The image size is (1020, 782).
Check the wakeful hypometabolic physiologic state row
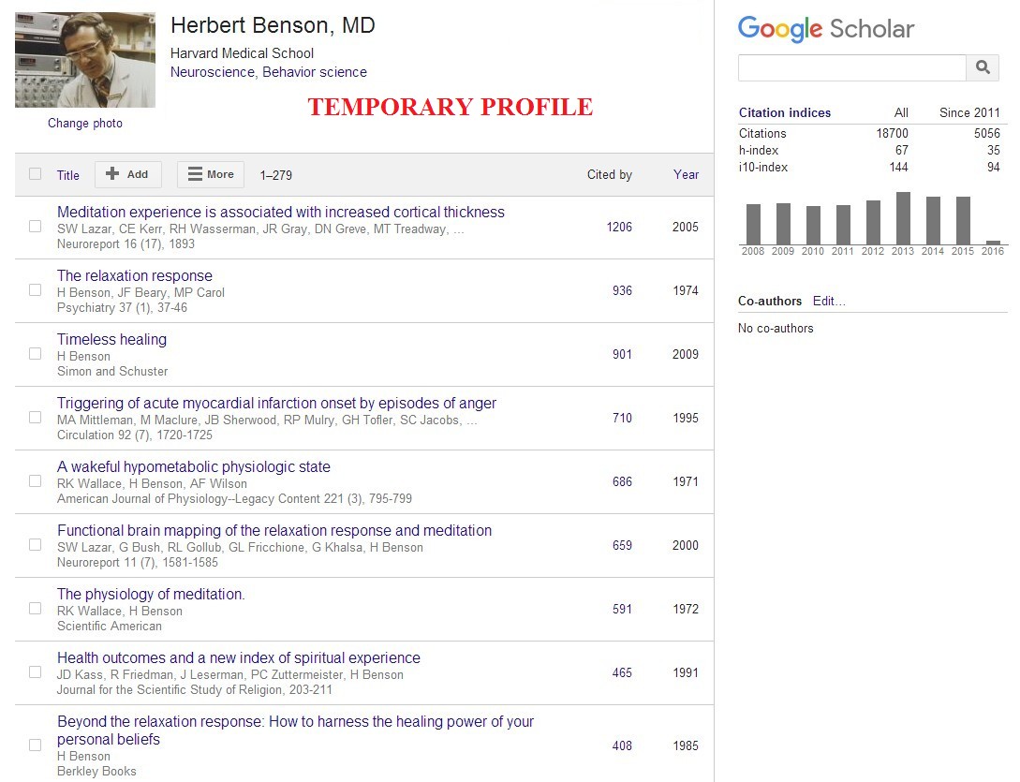pos(36,480)
